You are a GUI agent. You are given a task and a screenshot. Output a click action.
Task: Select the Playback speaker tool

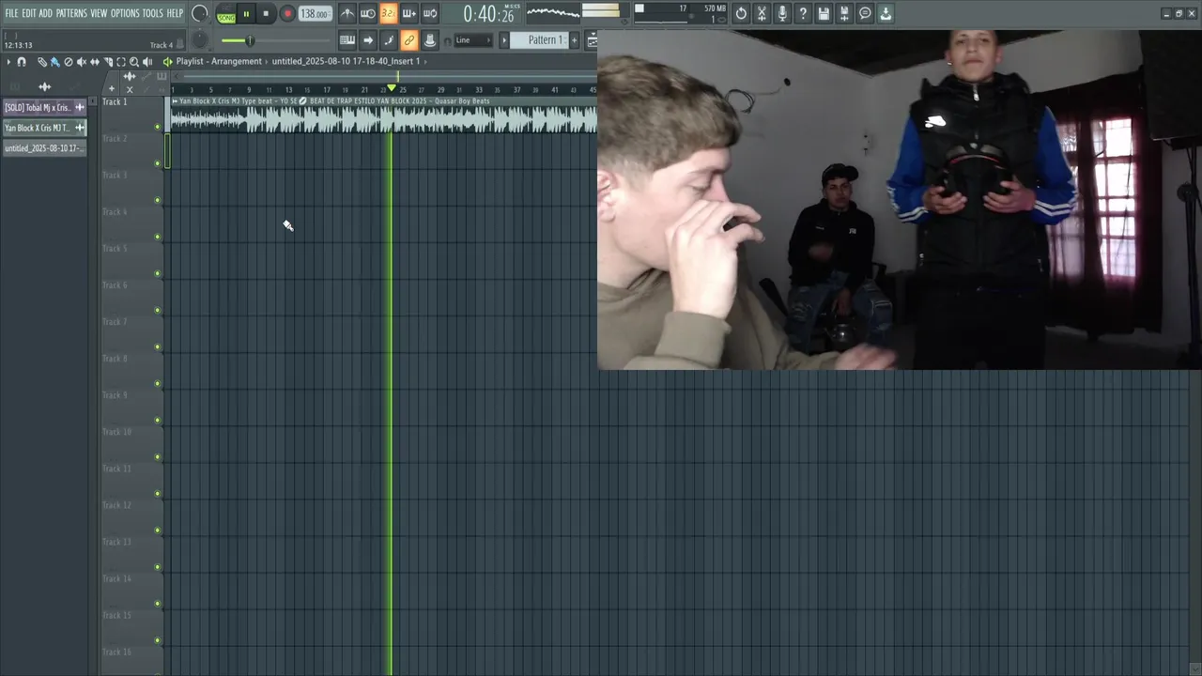click(x=147, y=62)
